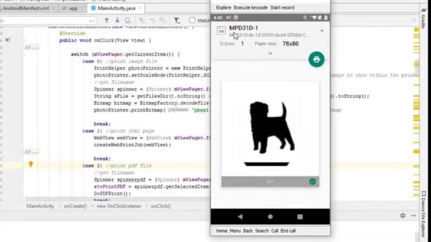Click the onClick() breadcrumb
Screen dimensions: 431x242
(x=161, y=206)
